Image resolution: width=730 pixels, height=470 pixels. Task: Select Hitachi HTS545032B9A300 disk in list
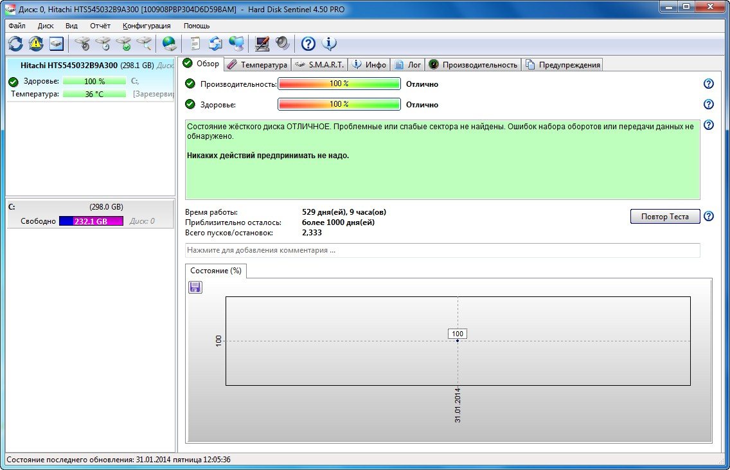pos(69,65)
